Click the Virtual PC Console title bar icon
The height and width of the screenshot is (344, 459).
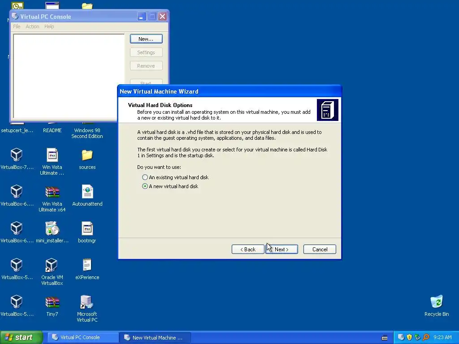[x=15, y=17]
